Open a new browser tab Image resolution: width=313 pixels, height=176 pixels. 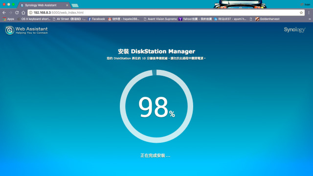point(75,5)
